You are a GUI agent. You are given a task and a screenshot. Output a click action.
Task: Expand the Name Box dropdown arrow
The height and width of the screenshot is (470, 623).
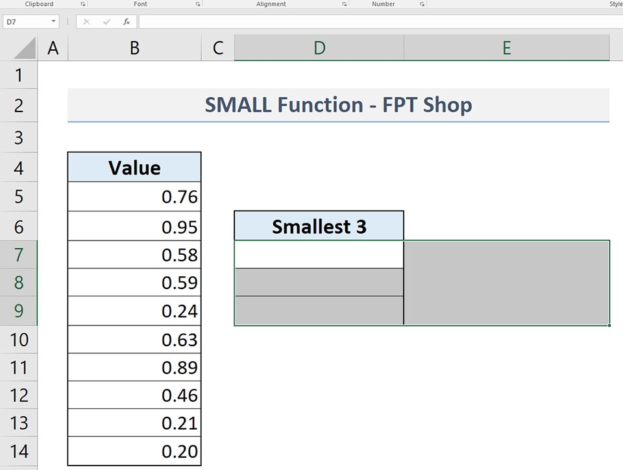(54, 21)
